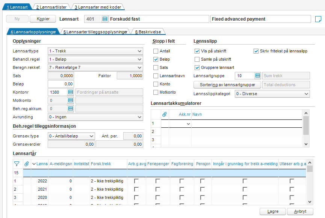This screenshot has height=218, width=325.
Task: Click scroll down arrow in Lønnsartår table
Action: tap(310, 202)
